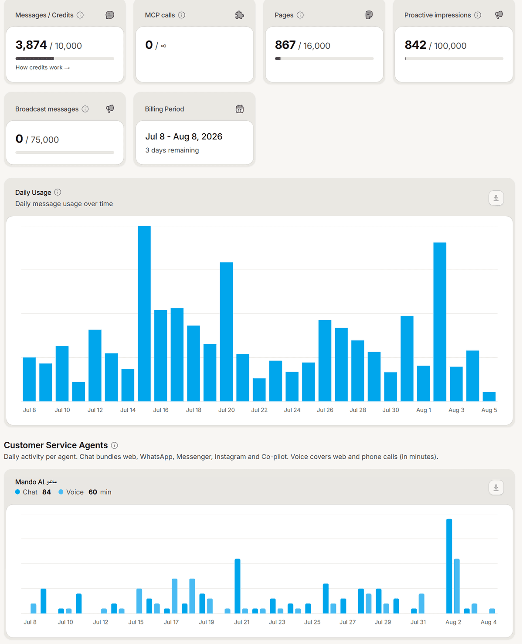Click the puzzle piece icon in MCP calls card

pyautogui.click(x=240, y=15)
